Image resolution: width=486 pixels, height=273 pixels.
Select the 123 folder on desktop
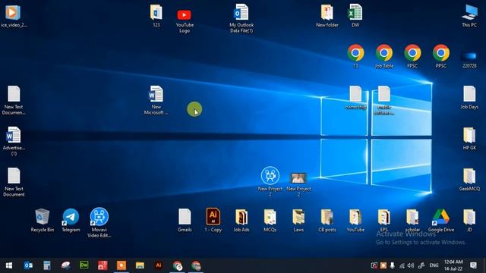[156, 13]
